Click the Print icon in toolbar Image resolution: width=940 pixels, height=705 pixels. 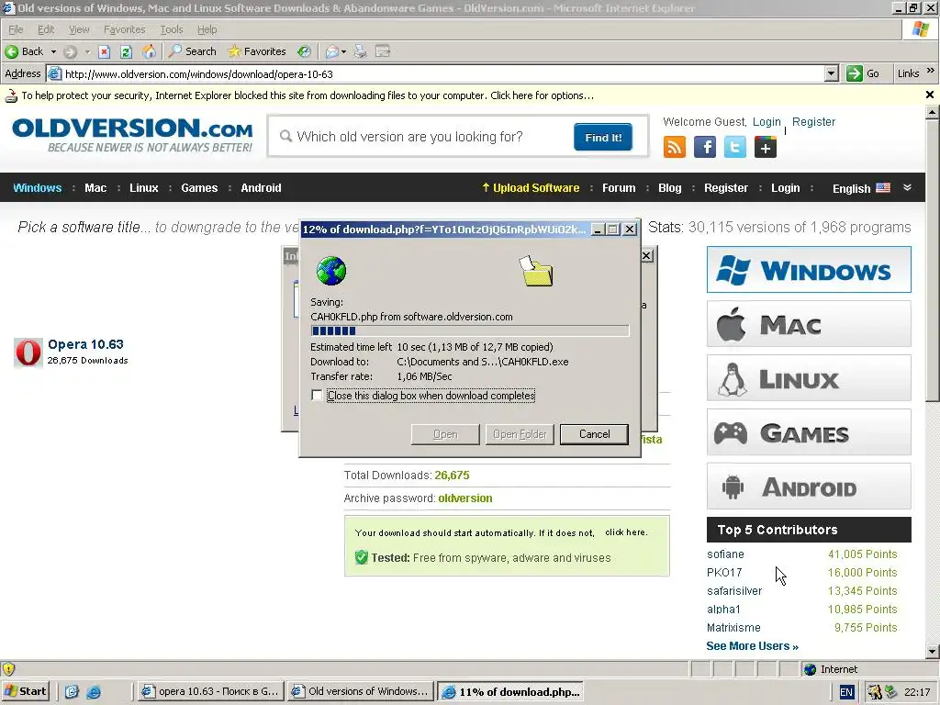tap(360, 51)
